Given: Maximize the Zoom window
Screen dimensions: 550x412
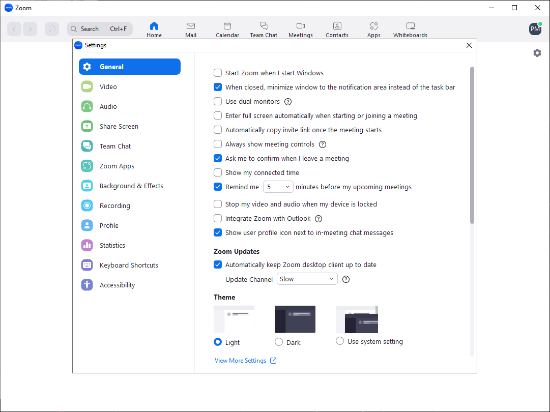Looking at the screenshot, I should click(x=514, y=8).
